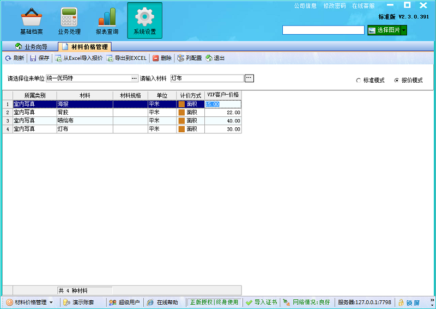Expand the 选择图片 dropdown arrow
This screenshot has width=436, height=309.
point(404,30)
